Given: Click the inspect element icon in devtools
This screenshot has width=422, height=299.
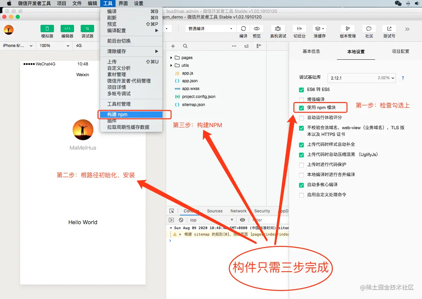Looking at the screenshot, I should point(172,211).
